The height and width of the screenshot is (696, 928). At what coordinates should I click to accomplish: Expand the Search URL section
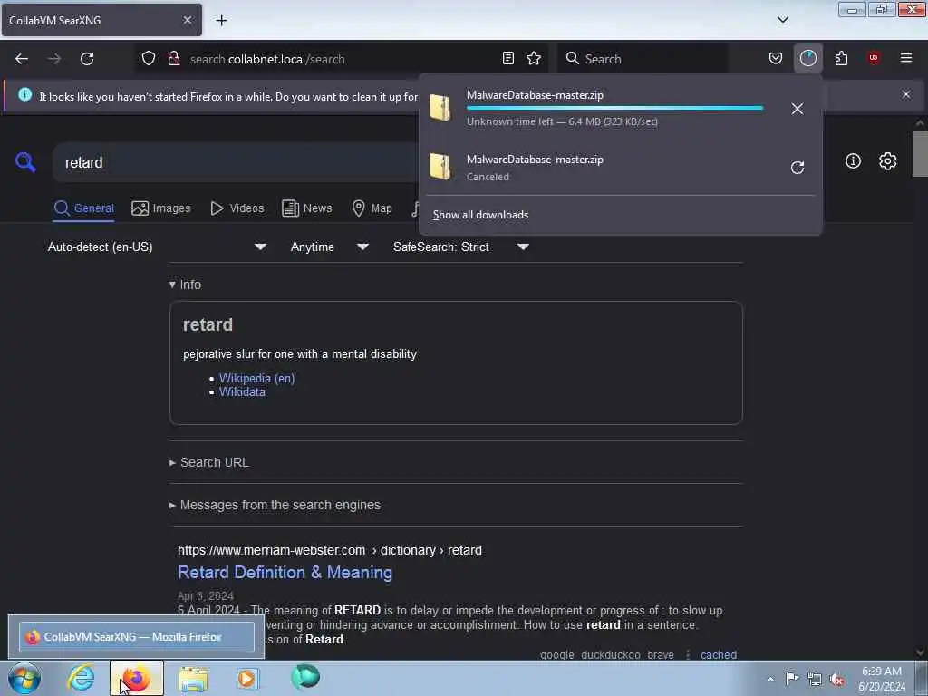pos(209,462)
